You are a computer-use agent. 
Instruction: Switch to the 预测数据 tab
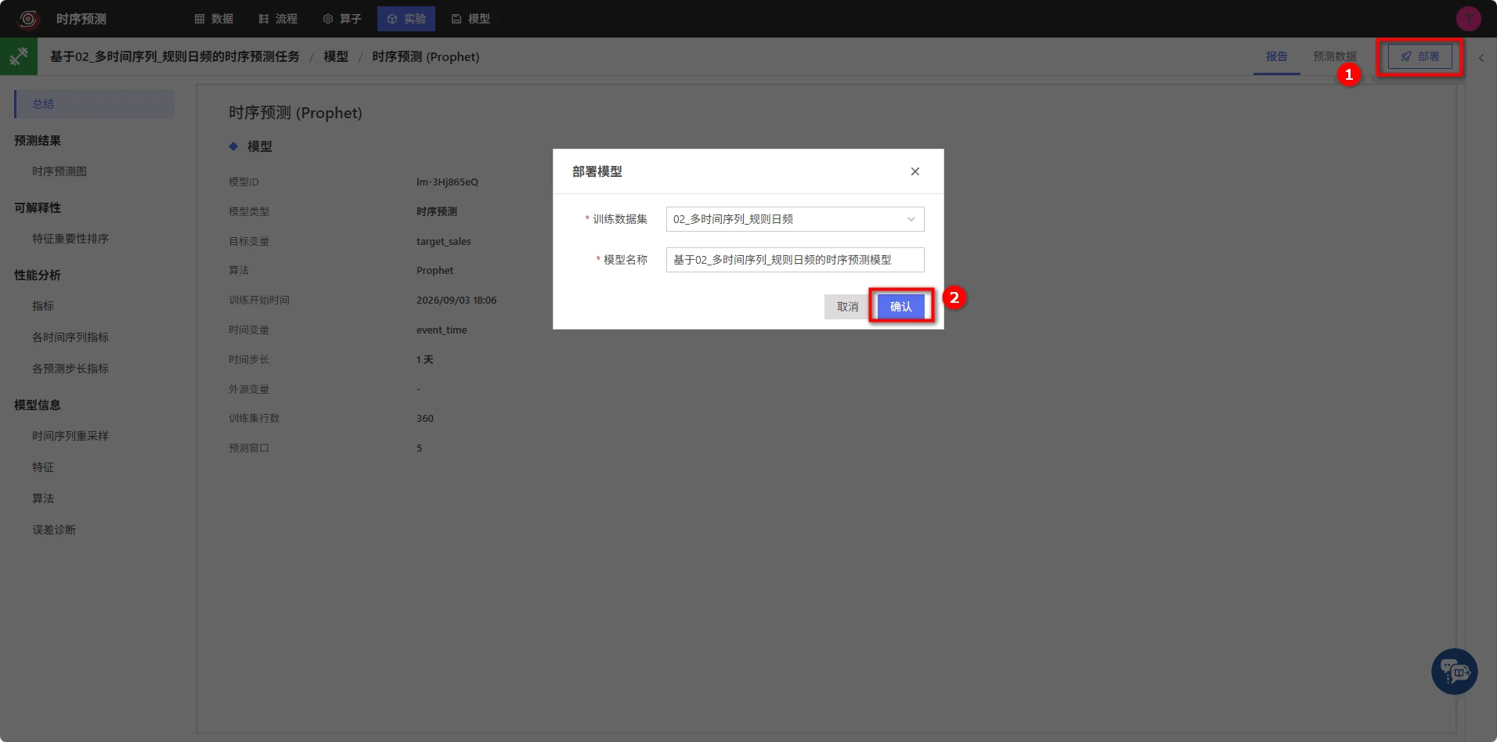[1334, 56]
